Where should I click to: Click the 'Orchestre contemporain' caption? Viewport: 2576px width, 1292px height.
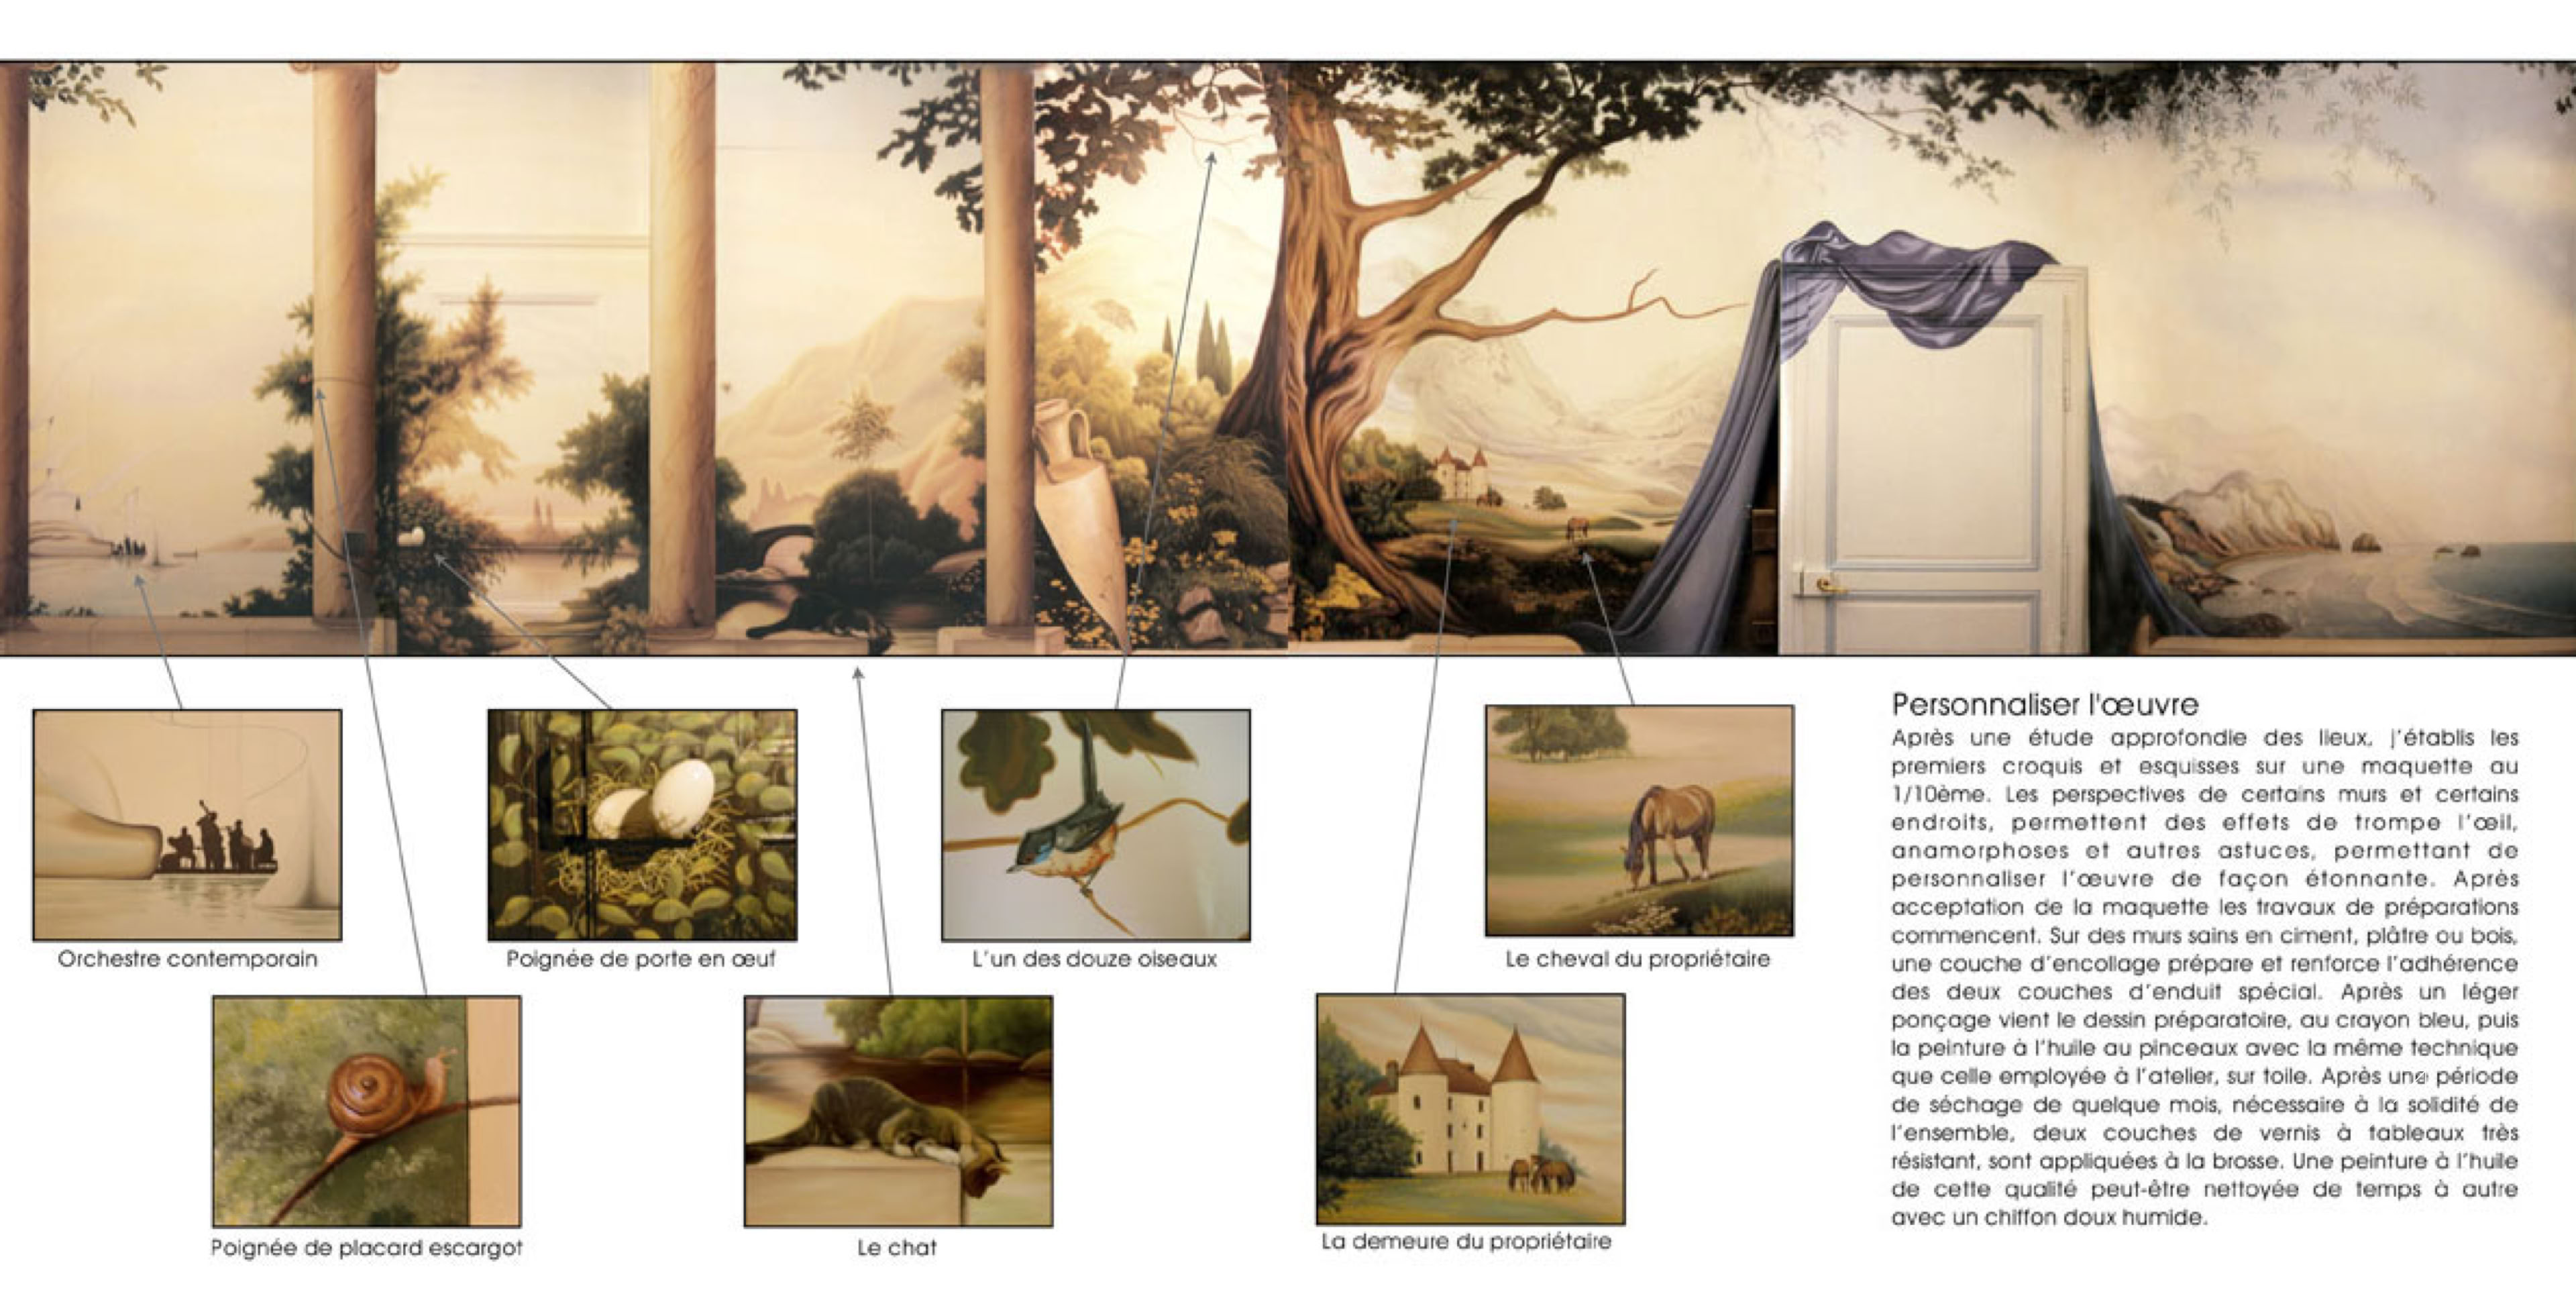[187, 959]
